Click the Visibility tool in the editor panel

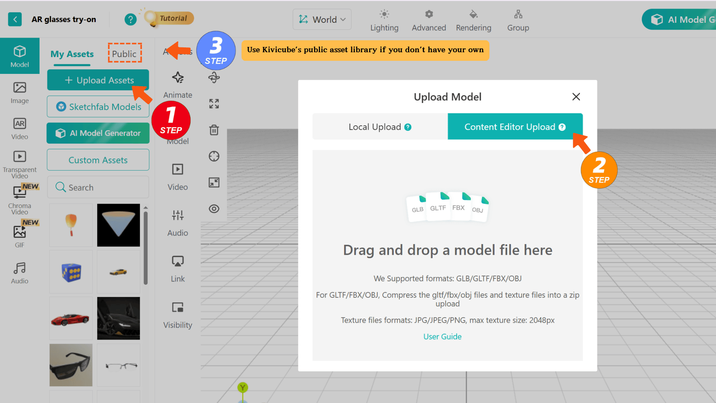pos(178,313)
